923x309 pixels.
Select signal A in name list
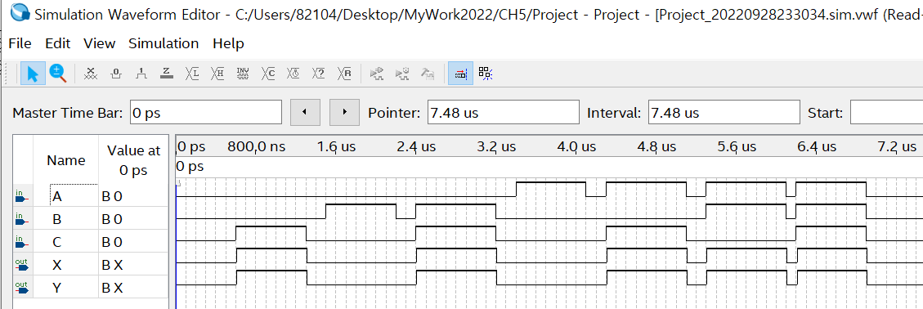pyautogui.click(x=57, y=196)
